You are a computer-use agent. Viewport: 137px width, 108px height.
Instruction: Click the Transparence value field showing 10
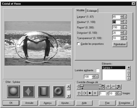116,38
